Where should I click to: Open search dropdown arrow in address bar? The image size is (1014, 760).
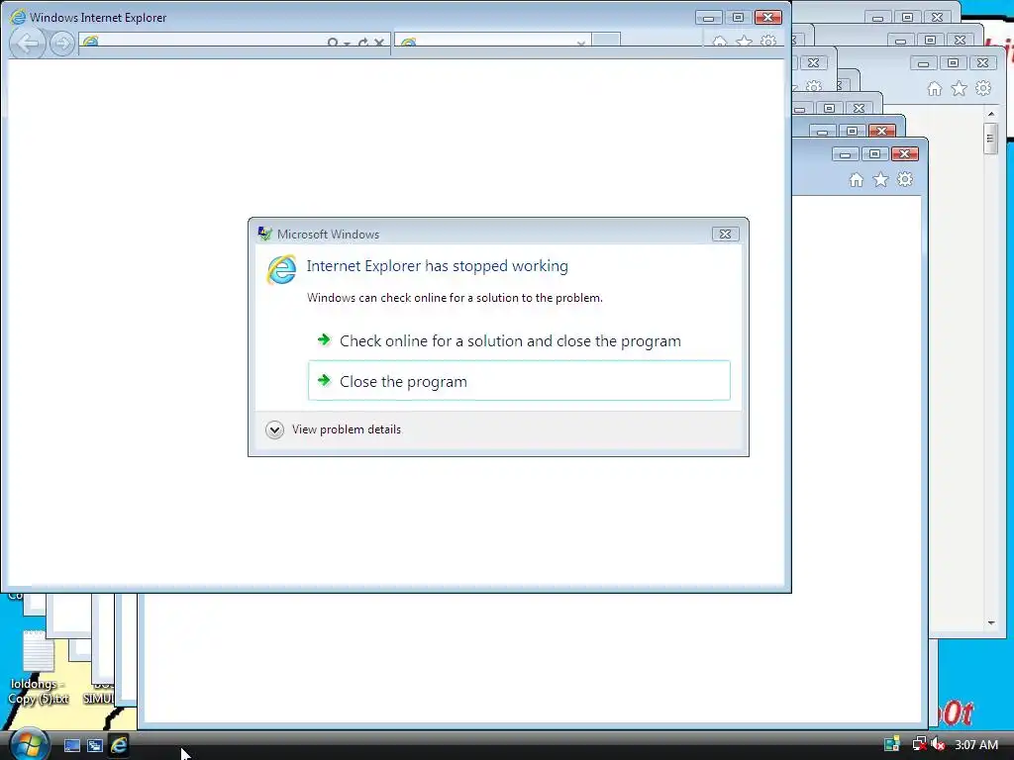348,44
